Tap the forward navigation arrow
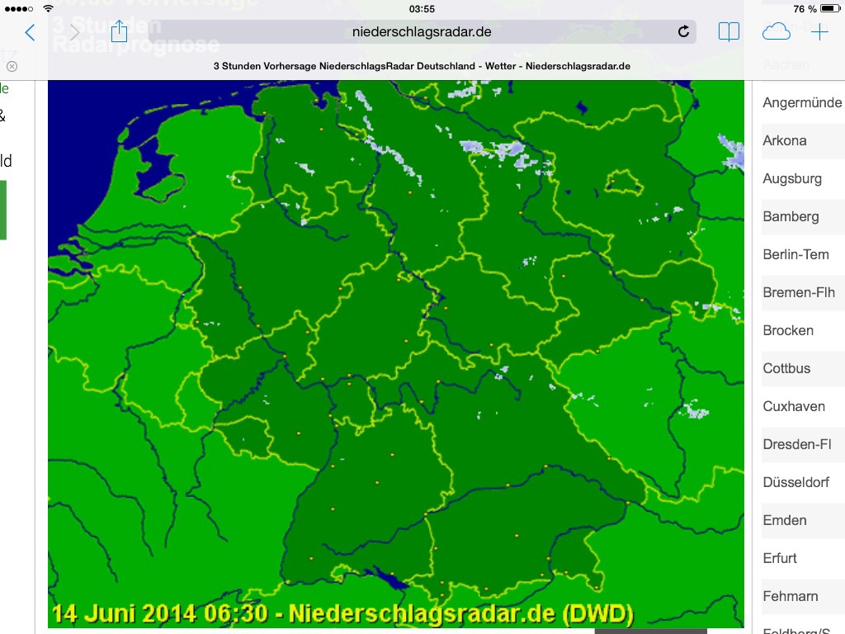 (74, 32)
